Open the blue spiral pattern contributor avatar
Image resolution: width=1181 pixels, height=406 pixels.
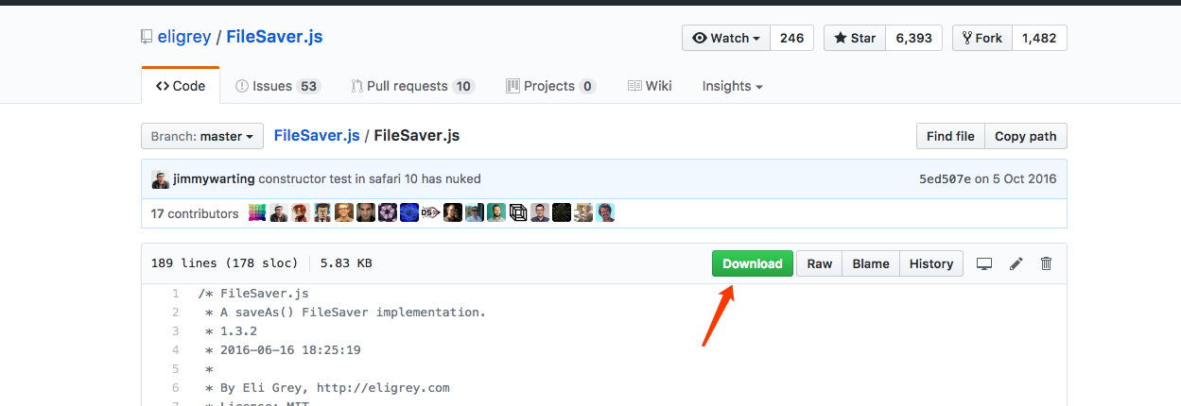click(409, 212)
